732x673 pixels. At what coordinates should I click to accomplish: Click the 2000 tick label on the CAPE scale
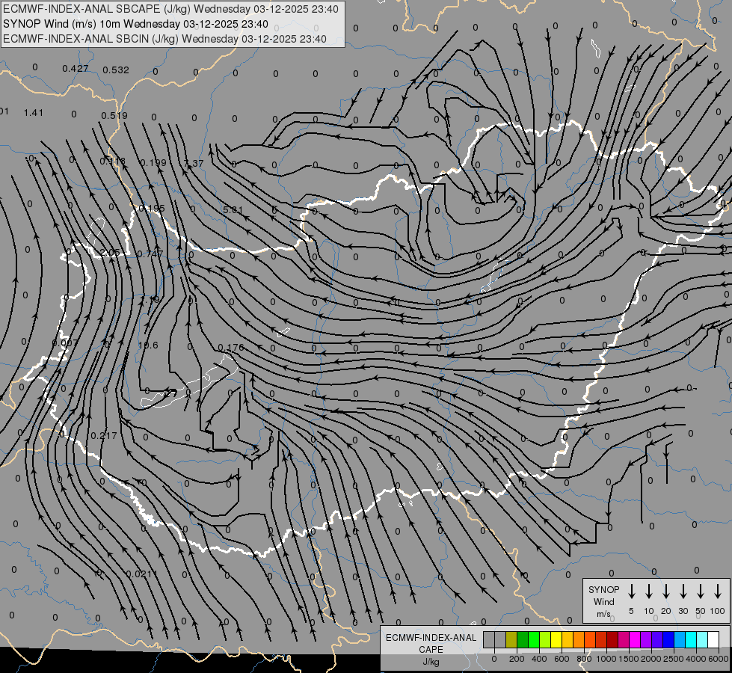pyautogui.click(x=651, y=659)
